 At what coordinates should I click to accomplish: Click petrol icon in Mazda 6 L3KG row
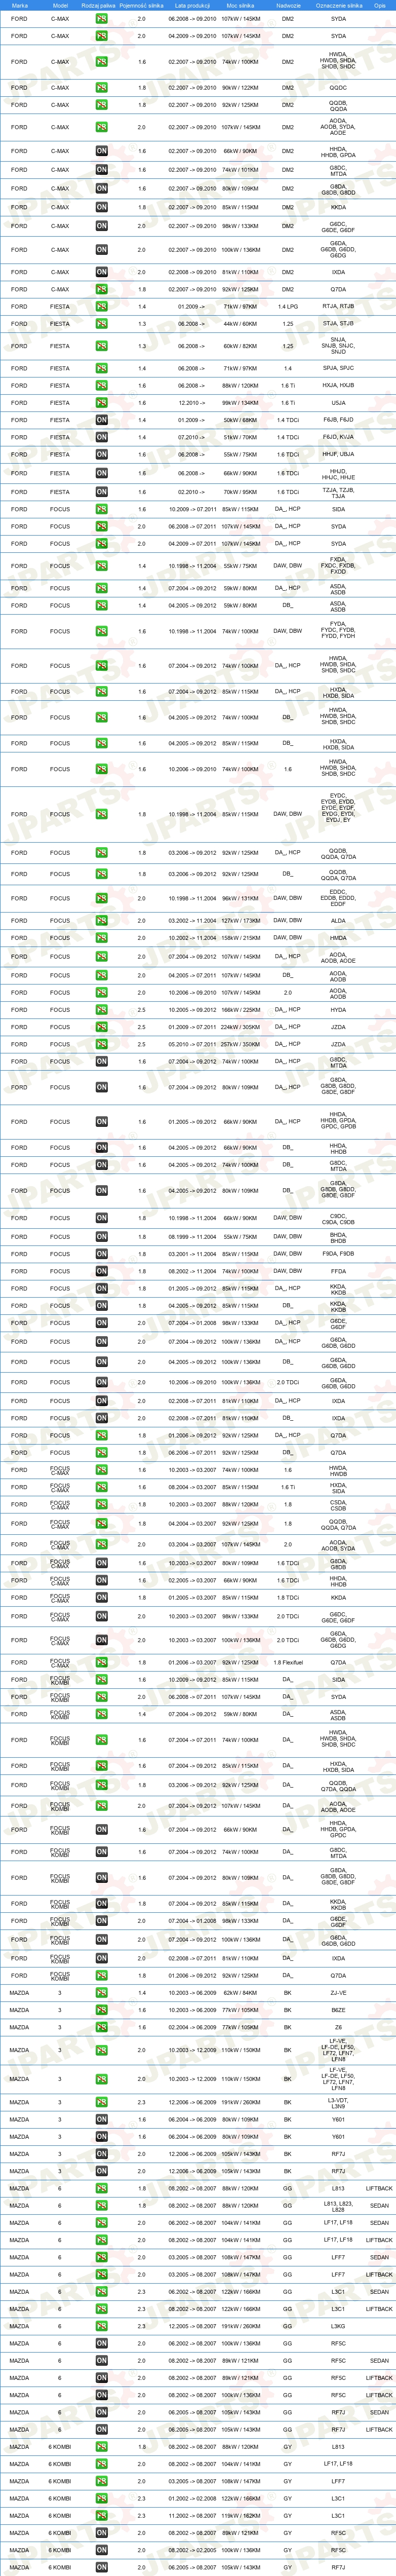[101, 2326]
